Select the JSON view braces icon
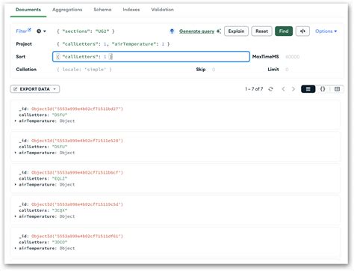354x271 pixels. click(x=323, y=89)
